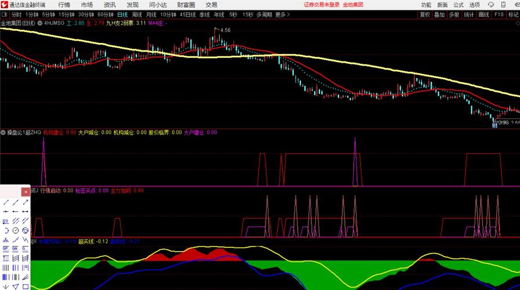Click the 叠加 overlay button
This screenshot has height=290, width=520.
point(439,14)
